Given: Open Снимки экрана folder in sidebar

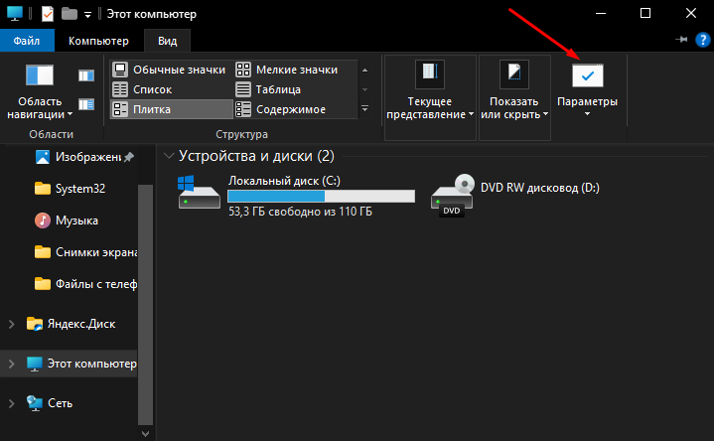Looking at the screenshot, I should 85,252.
